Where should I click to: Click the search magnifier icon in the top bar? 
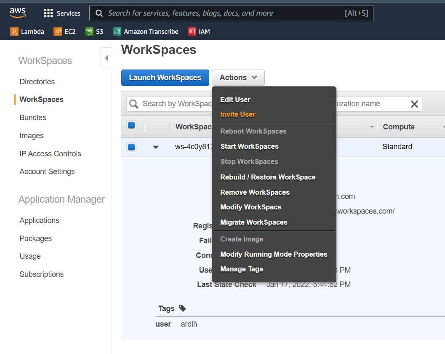99,13
